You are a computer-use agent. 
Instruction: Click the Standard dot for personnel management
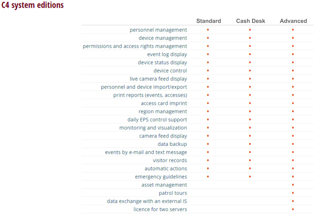pos(208,30)
